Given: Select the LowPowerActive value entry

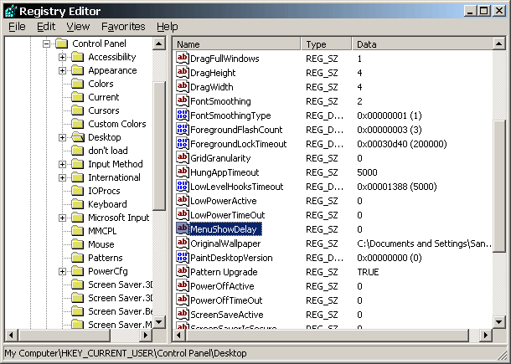Looking at the screenshot, I should 224,201.
